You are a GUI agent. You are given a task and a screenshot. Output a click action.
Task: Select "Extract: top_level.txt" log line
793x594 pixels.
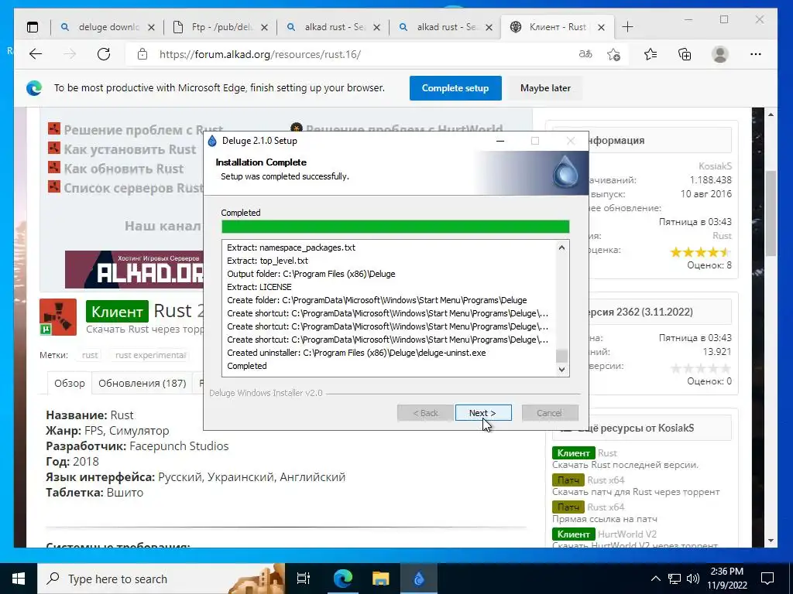click(x=267, y=261)
